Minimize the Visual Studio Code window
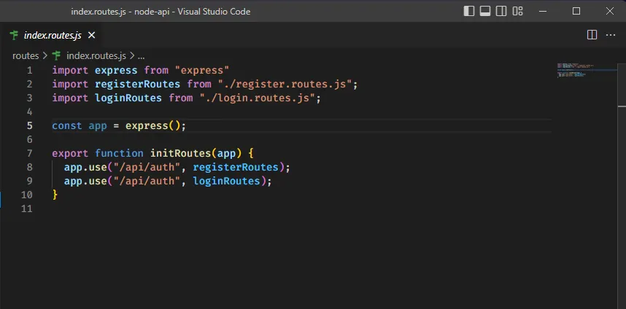 coord(542,11)
